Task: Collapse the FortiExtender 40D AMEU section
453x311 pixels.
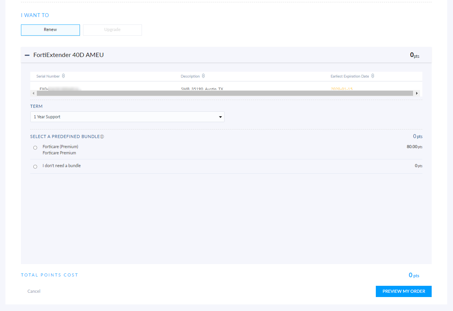Action: (27, 55)
